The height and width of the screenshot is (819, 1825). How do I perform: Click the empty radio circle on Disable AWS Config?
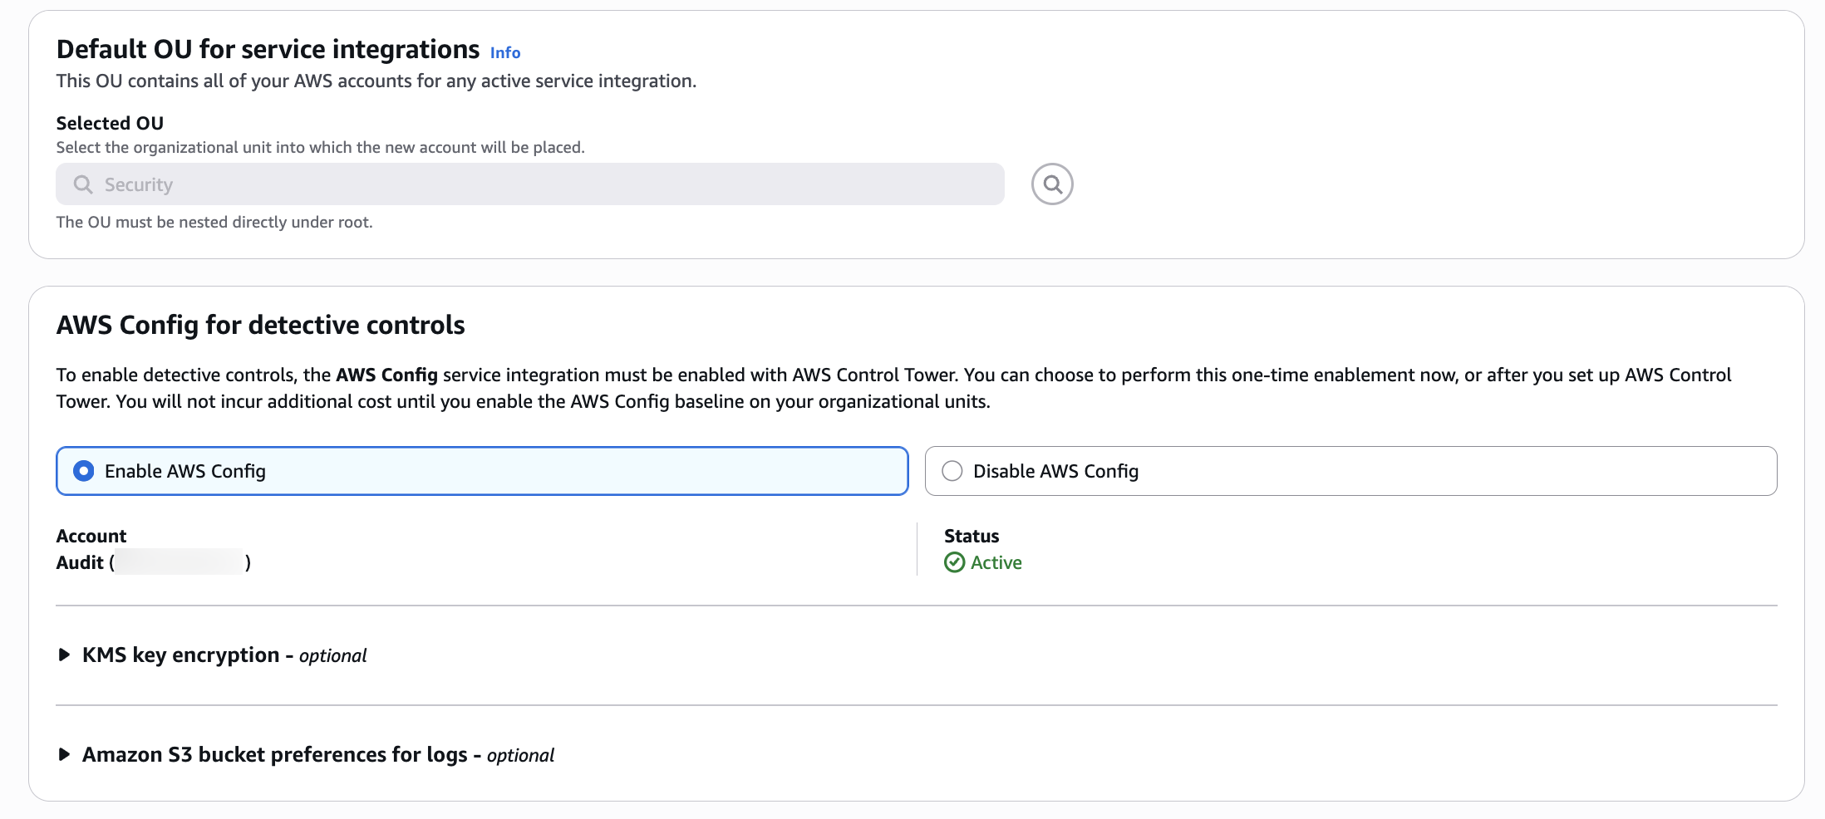[x=952, y=470]
